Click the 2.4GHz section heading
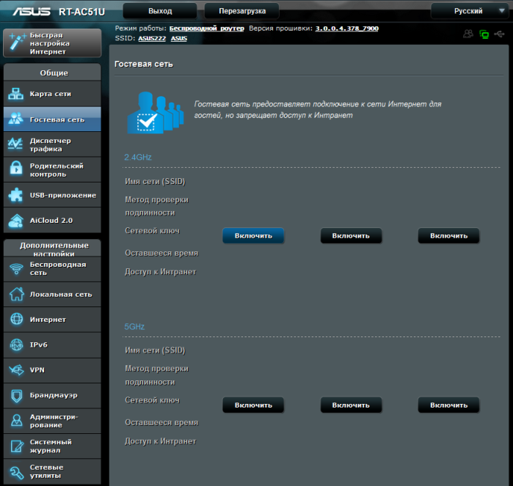The height and width of the screenshot is (486, 513). pos(138,157)
